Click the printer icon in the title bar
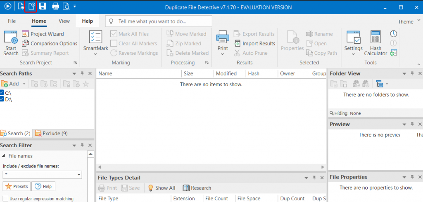423x202 pixels. [56, 6]
